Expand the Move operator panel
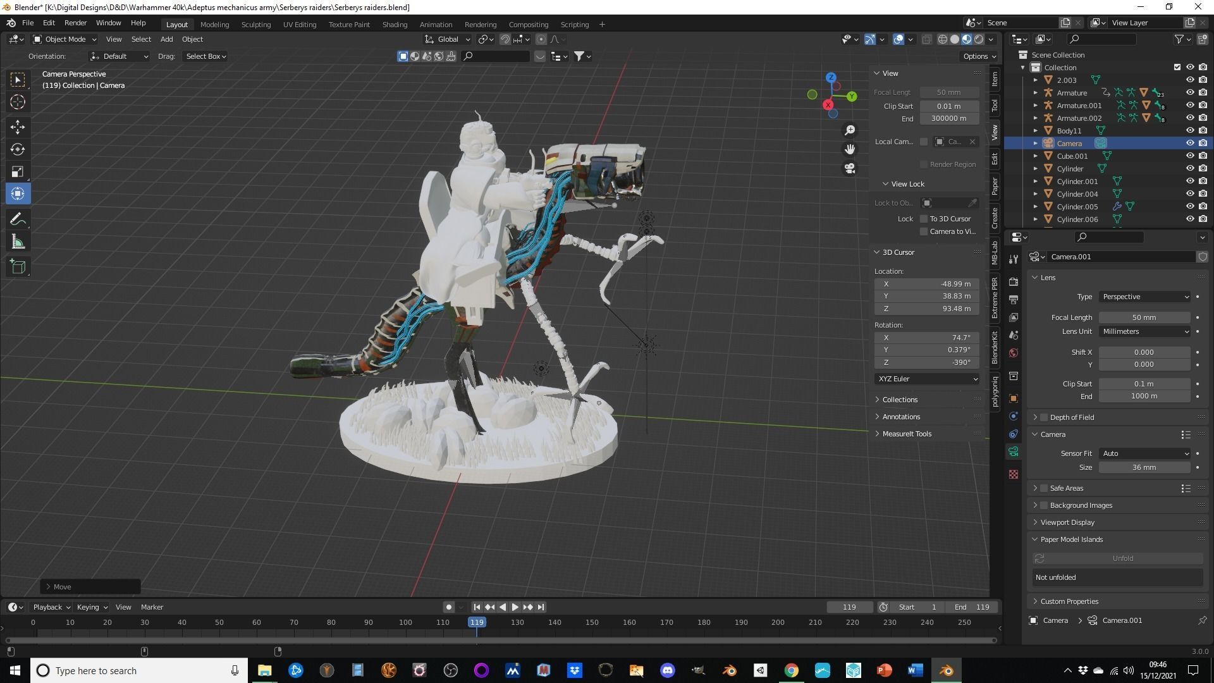The width and height of the screenshot is (1214, 683). pyautogui.click(x=90, y=587)
